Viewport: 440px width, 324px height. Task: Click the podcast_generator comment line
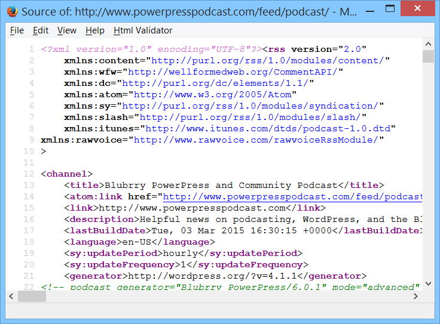point(230,287)
